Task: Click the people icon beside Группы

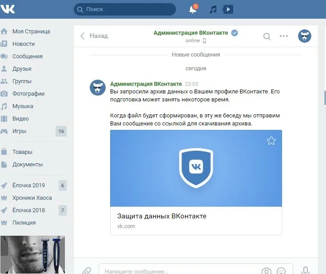Action: (x=4, y=81)
